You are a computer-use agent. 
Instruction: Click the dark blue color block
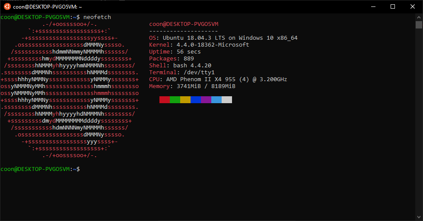(196, 100)
